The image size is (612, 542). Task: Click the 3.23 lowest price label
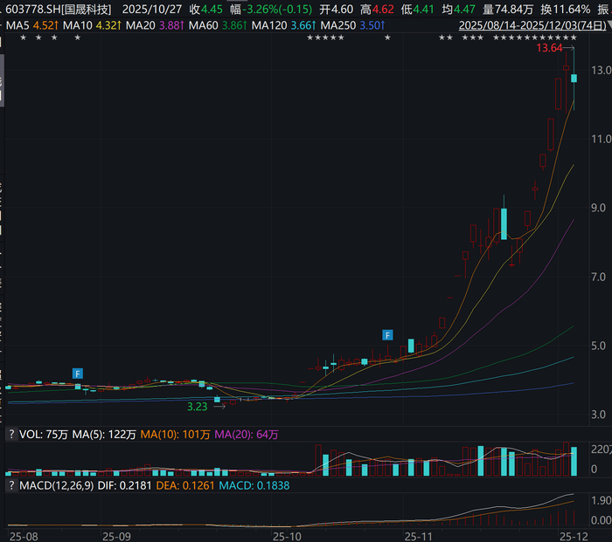pos(197,407)
